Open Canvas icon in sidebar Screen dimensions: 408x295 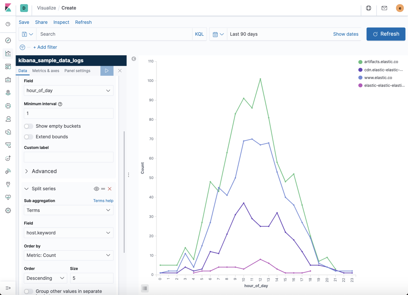point(8,79)
